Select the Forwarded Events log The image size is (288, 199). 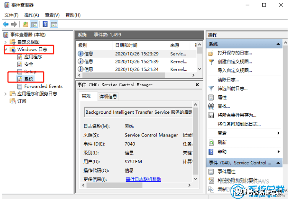click(43, 86)
